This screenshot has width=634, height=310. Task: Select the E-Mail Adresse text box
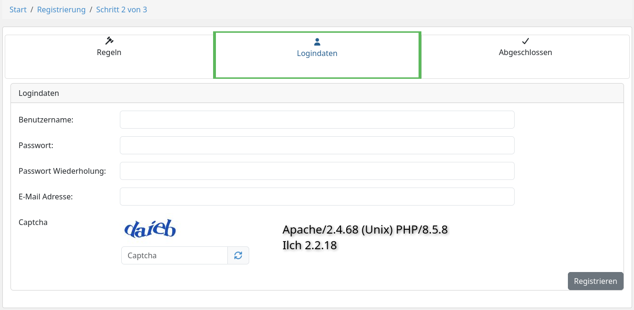pos(317,197)
